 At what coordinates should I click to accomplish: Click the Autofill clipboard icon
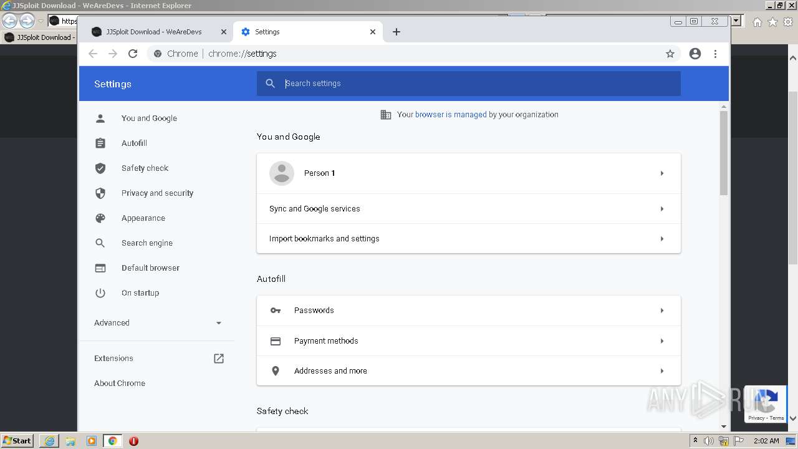click(x=100, y=143)
